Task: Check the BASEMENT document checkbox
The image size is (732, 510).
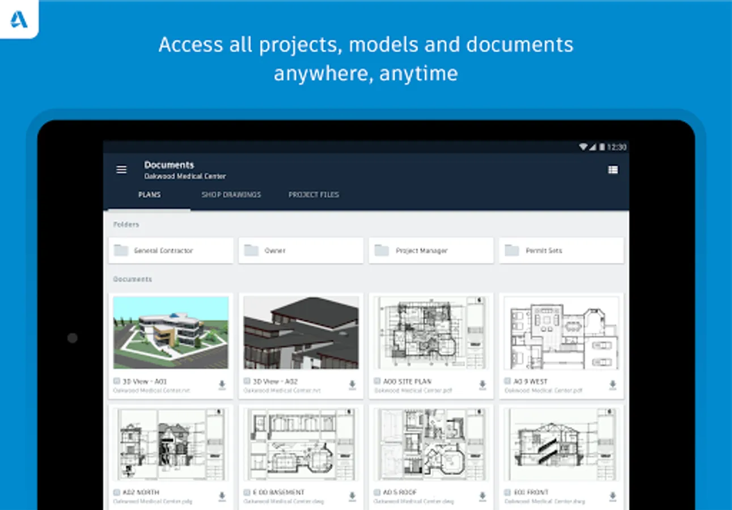Action: click(247, 492)
